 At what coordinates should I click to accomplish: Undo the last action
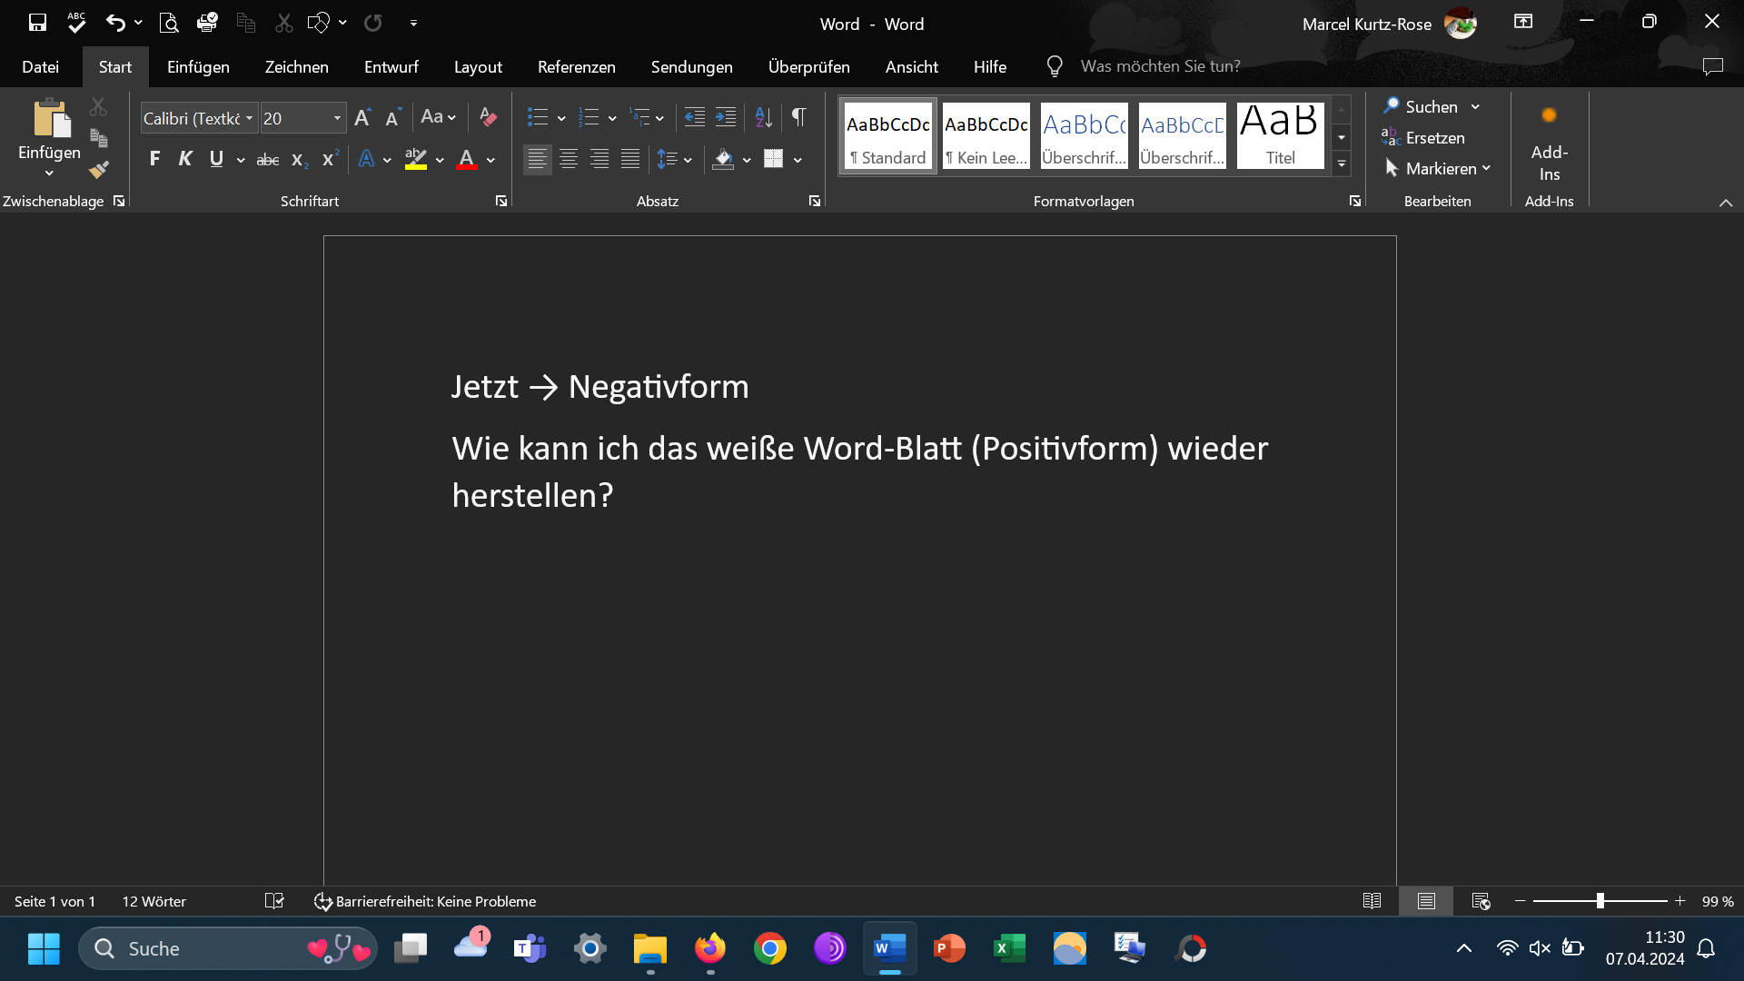[115, 23]
